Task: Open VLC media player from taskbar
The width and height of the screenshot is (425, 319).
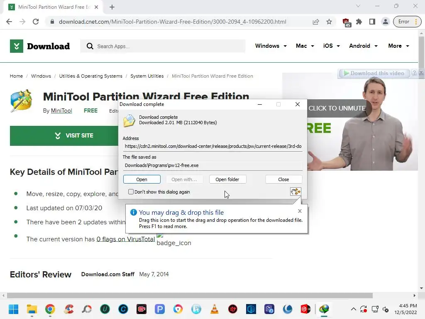Action: coord(215,309)
